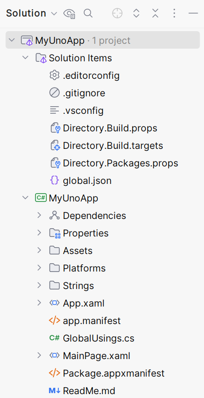This screenshot has height=398, width=204.
Task: Expand the Platforms folder
Action: pos(39,268)
